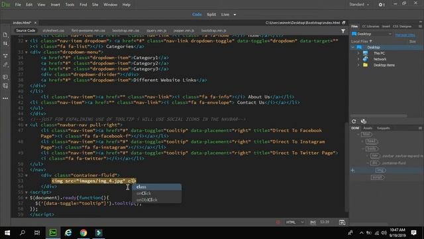Image resolution: width=424 pixels, height=239 pixels.
Task: Show hidden system tray icons chevron
Action: 361,233
